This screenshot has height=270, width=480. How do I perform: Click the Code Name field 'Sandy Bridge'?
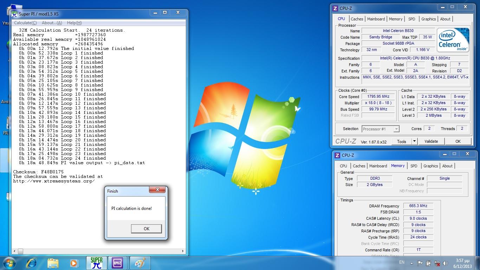[x=381, y=37]
